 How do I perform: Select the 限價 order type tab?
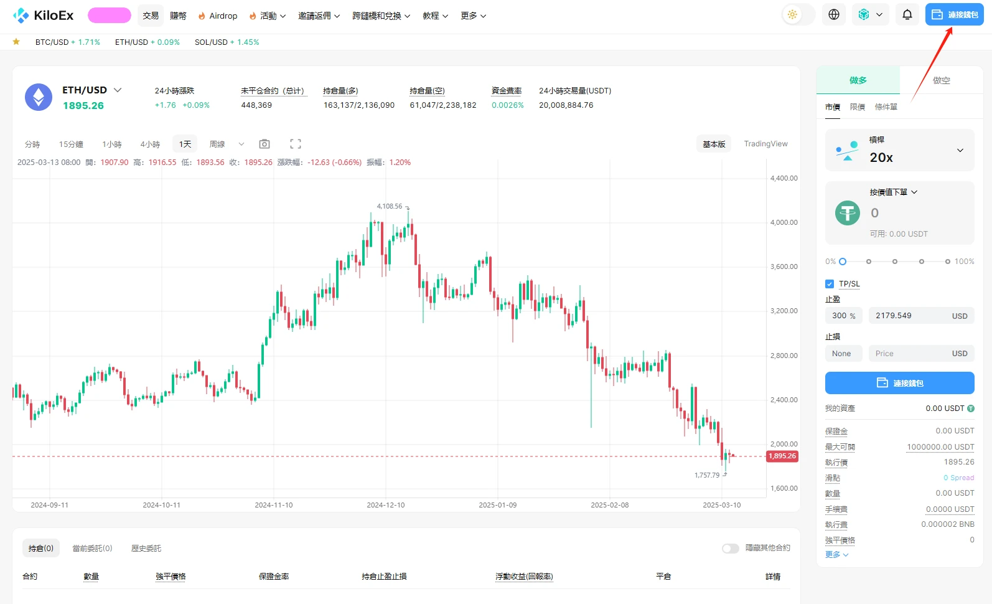tap(857, 107)
